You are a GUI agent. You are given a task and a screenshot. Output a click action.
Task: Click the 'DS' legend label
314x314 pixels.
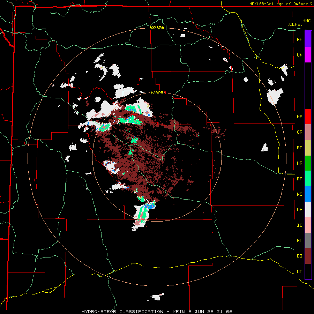tap(299, 210)
